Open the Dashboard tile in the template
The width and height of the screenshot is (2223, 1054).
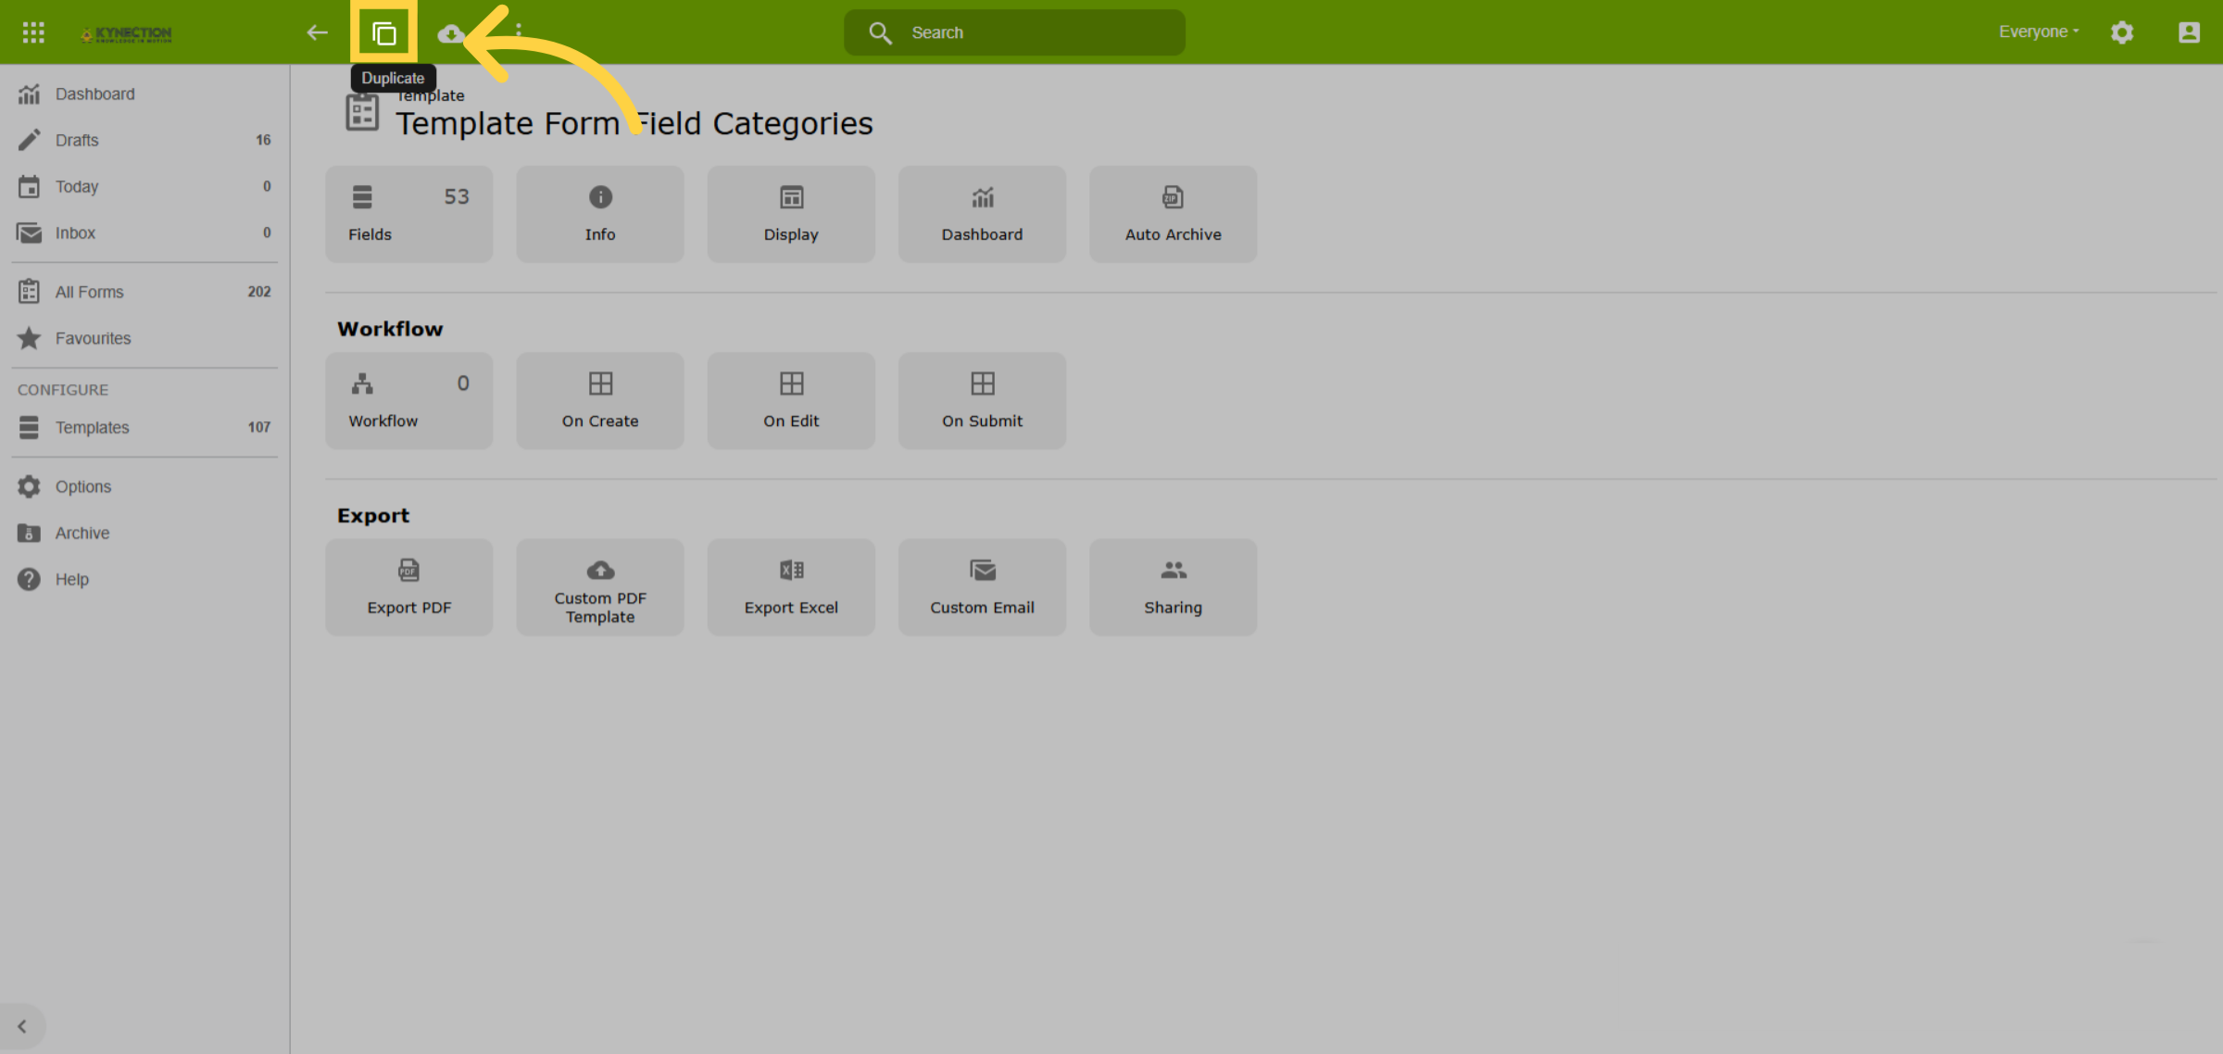pos(982,214)
